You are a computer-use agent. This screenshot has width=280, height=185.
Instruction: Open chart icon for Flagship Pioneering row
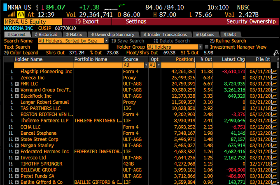(x=274, y=72)
